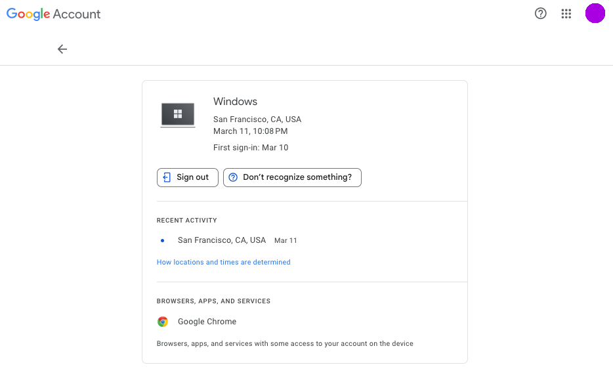Open the Help question mark icon
Image resolution: width=613 pixels, height=386 pixels.
click(x=541, y=14)
